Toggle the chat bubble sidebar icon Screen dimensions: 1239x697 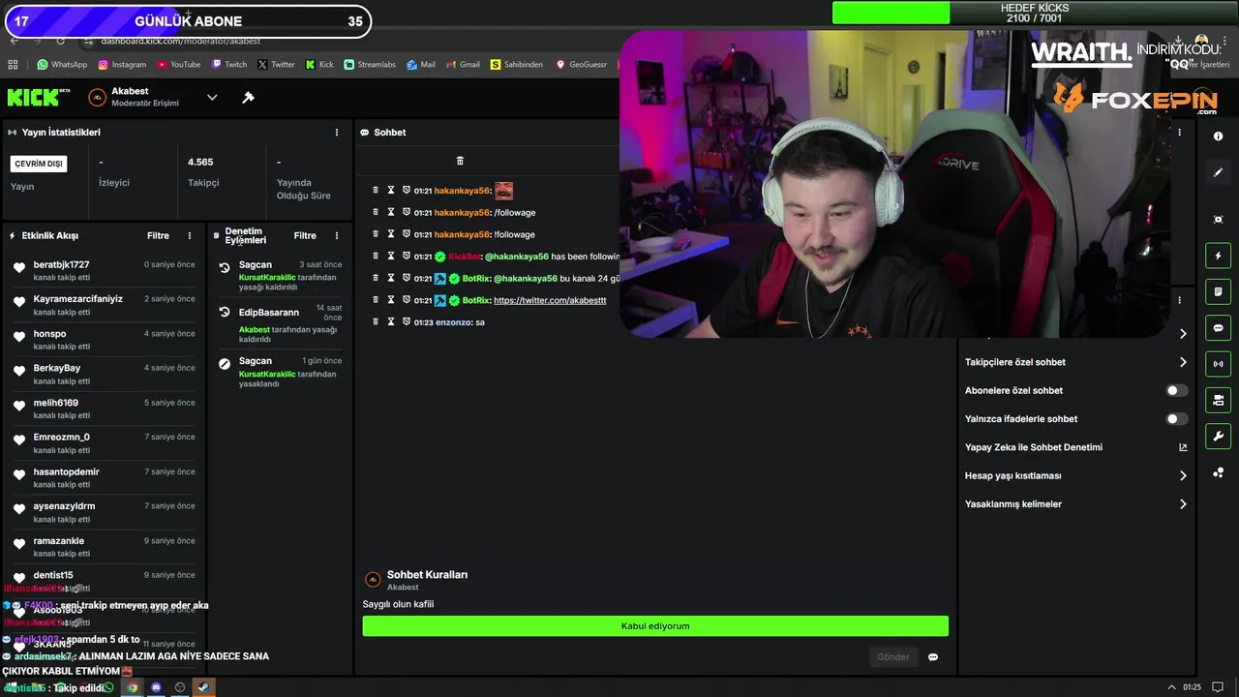[1218, 328]
